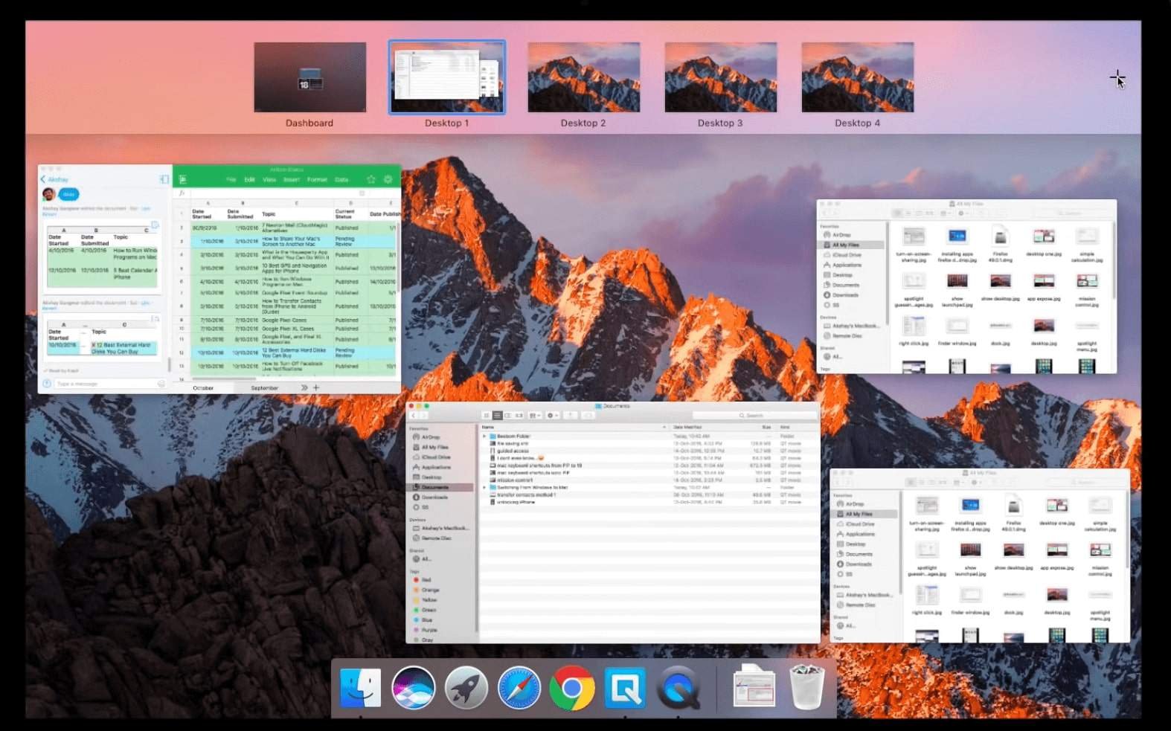The height and width of the screenshot is (731, 1171).
Task: Select the Red tag in Documents sidebar
Action: click(x=421, y=579)
